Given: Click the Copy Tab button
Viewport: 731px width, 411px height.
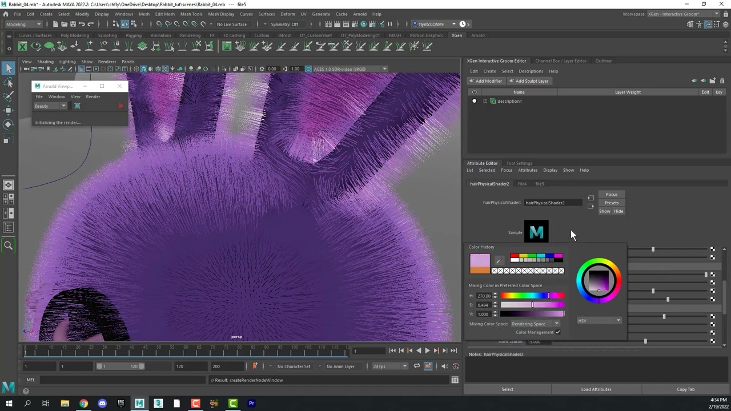Looking at the screenshot, I should pos(685,389).
